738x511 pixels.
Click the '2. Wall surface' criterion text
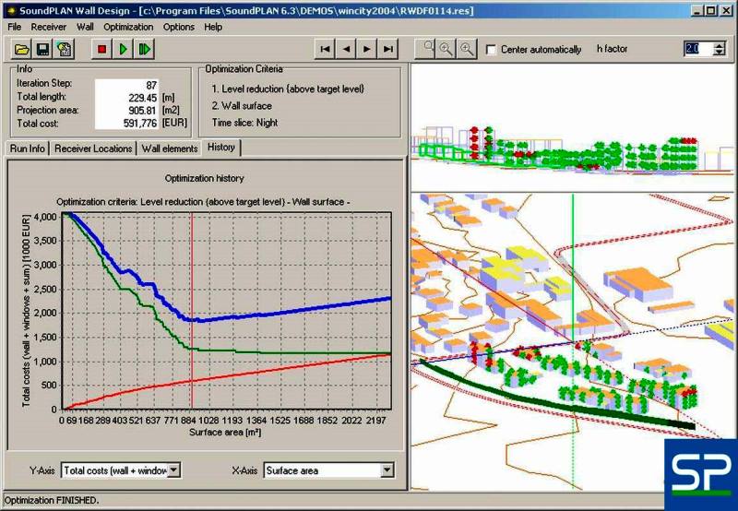(x=242, y=105)
